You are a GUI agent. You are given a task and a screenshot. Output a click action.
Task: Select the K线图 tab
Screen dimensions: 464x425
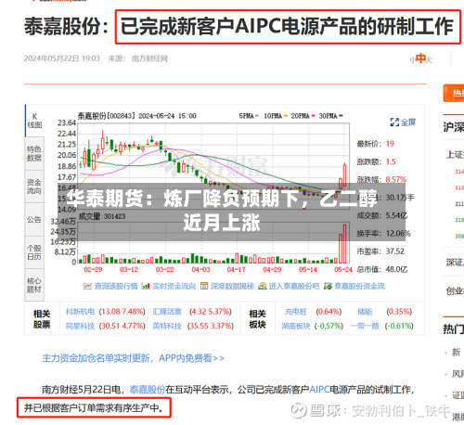coord(34,121)
